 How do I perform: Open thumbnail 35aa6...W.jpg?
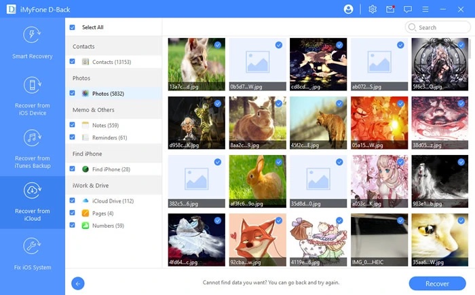click(x=440, y=240)
